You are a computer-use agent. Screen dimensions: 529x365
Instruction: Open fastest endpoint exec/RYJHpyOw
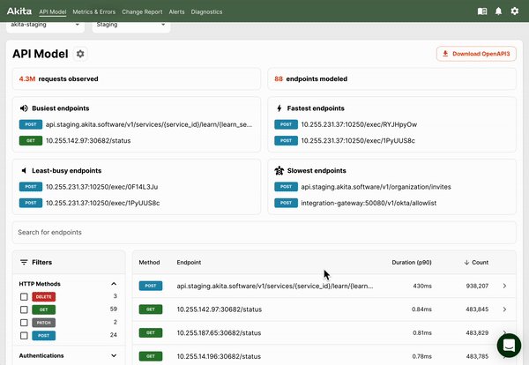tap(359, 124)
